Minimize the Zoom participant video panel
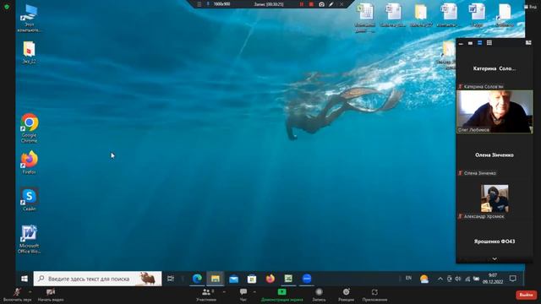The height and width of the screenshot is (304, 541). coord(461,43)
